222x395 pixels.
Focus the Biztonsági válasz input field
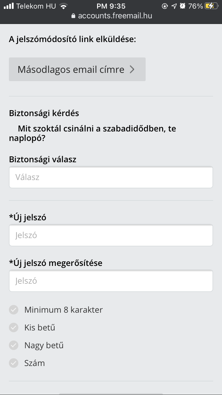[111, 177]
